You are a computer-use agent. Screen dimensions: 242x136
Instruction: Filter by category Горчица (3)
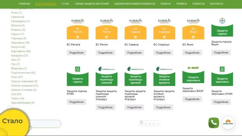pos(19,38)
